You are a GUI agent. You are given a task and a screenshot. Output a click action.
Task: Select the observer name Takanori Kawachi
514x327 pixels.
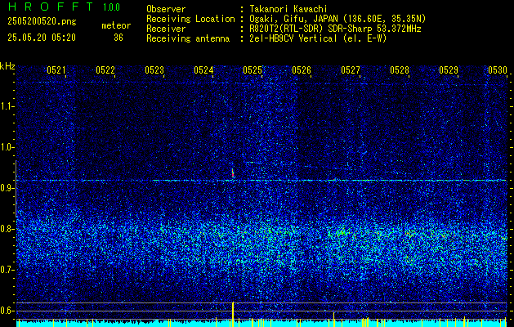coord(288,9)
